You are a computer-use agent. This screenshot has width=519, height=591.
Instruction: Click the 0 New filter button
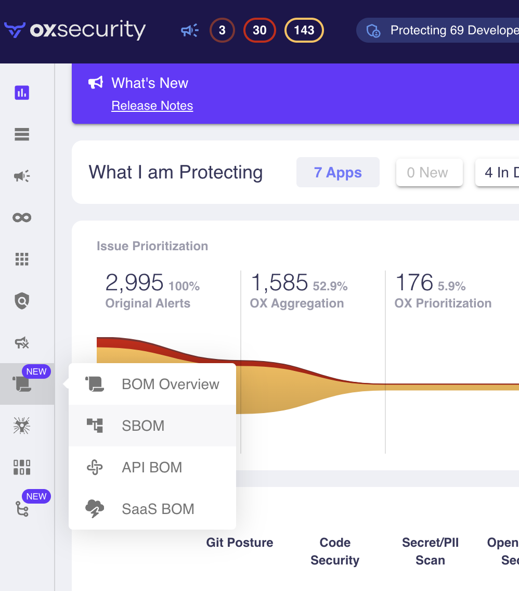pos(429,173)
